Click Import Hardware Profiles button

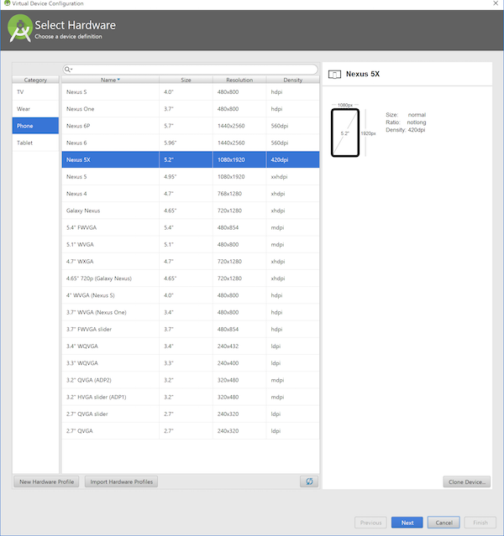pos(121,481)
